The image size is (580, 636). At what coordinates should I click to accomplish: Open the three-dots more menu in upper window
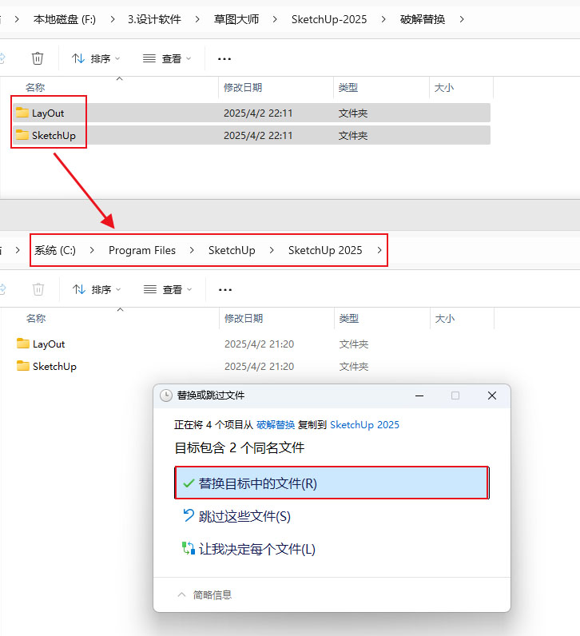pos(224,59)
